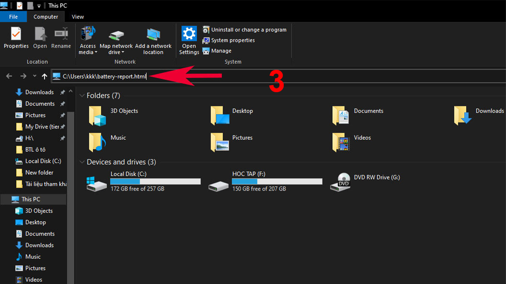Open the Properties ribbon button
Viewport: 506px width, 284px height.
tap(16, 38)
